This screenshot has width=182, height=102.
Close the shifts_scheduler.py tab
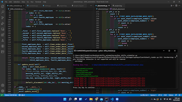point(24,6)
